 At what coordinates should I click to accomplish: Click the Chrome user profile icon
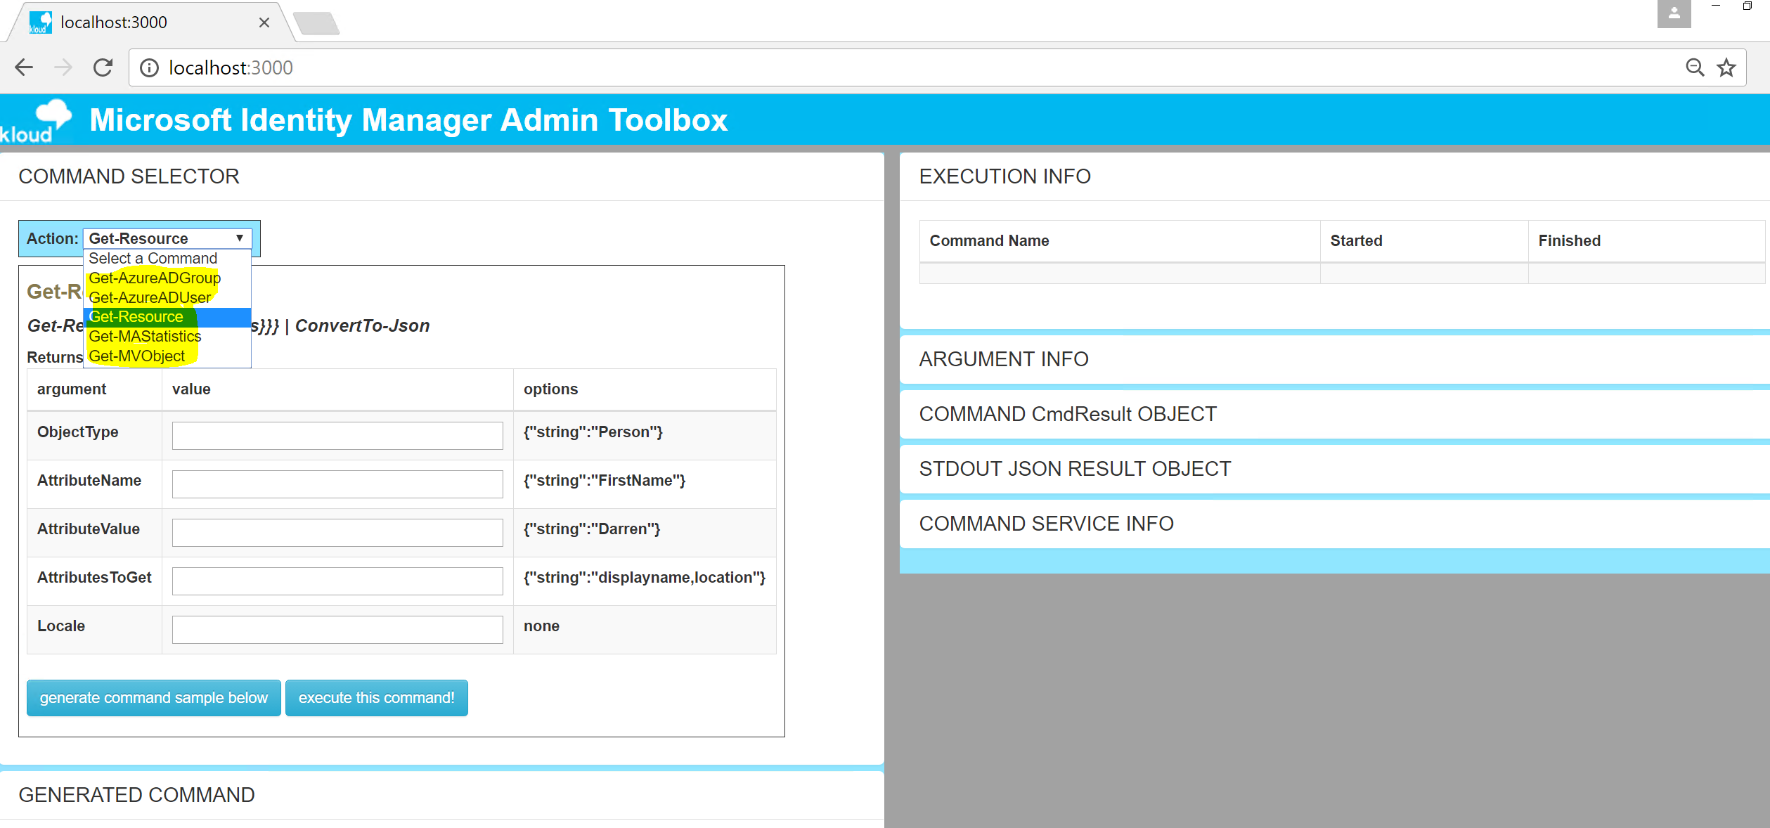(1674, 13)
